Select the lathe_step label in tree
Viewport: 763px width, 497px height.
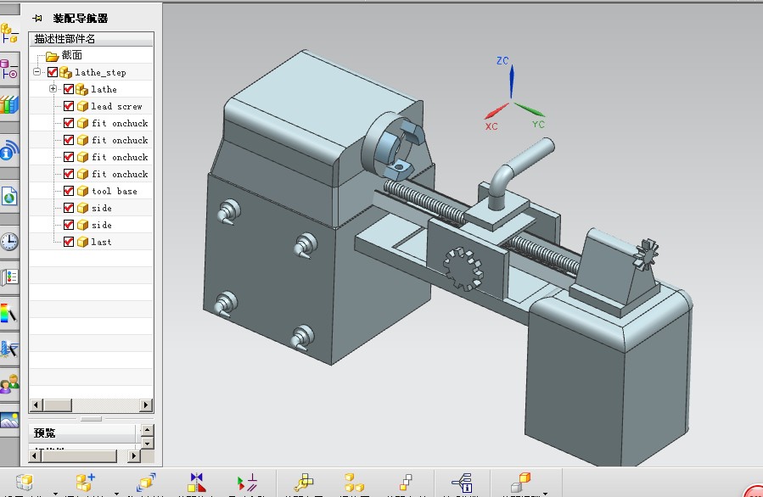coord(100,72)
